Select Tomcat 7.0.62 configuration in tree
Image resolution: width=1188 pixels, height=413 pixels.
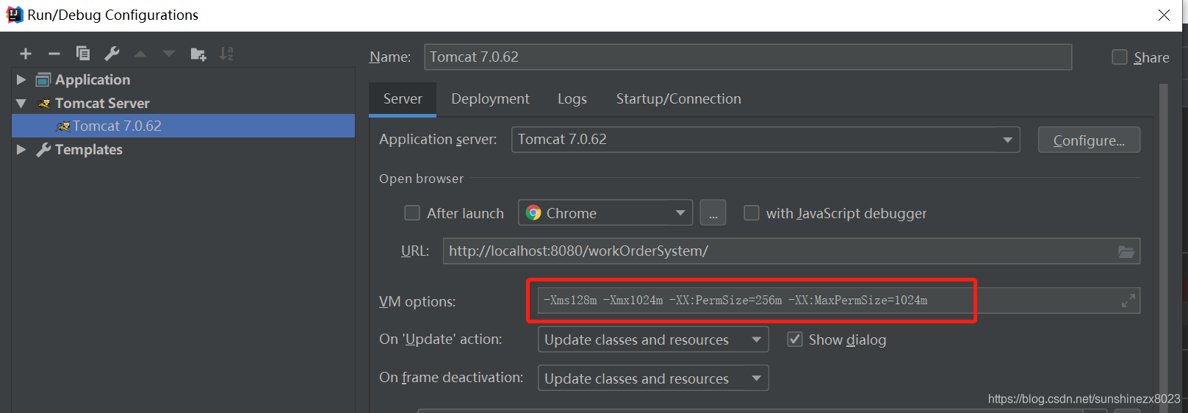[184, 126]
